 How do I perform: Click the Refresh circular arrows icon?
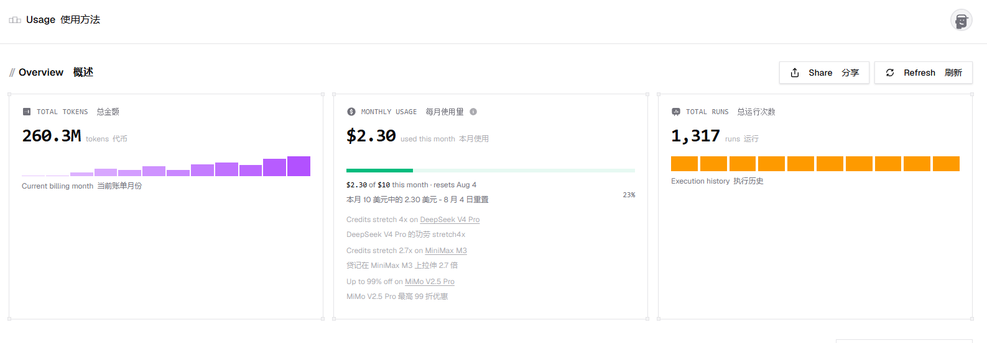pos(890,73)
